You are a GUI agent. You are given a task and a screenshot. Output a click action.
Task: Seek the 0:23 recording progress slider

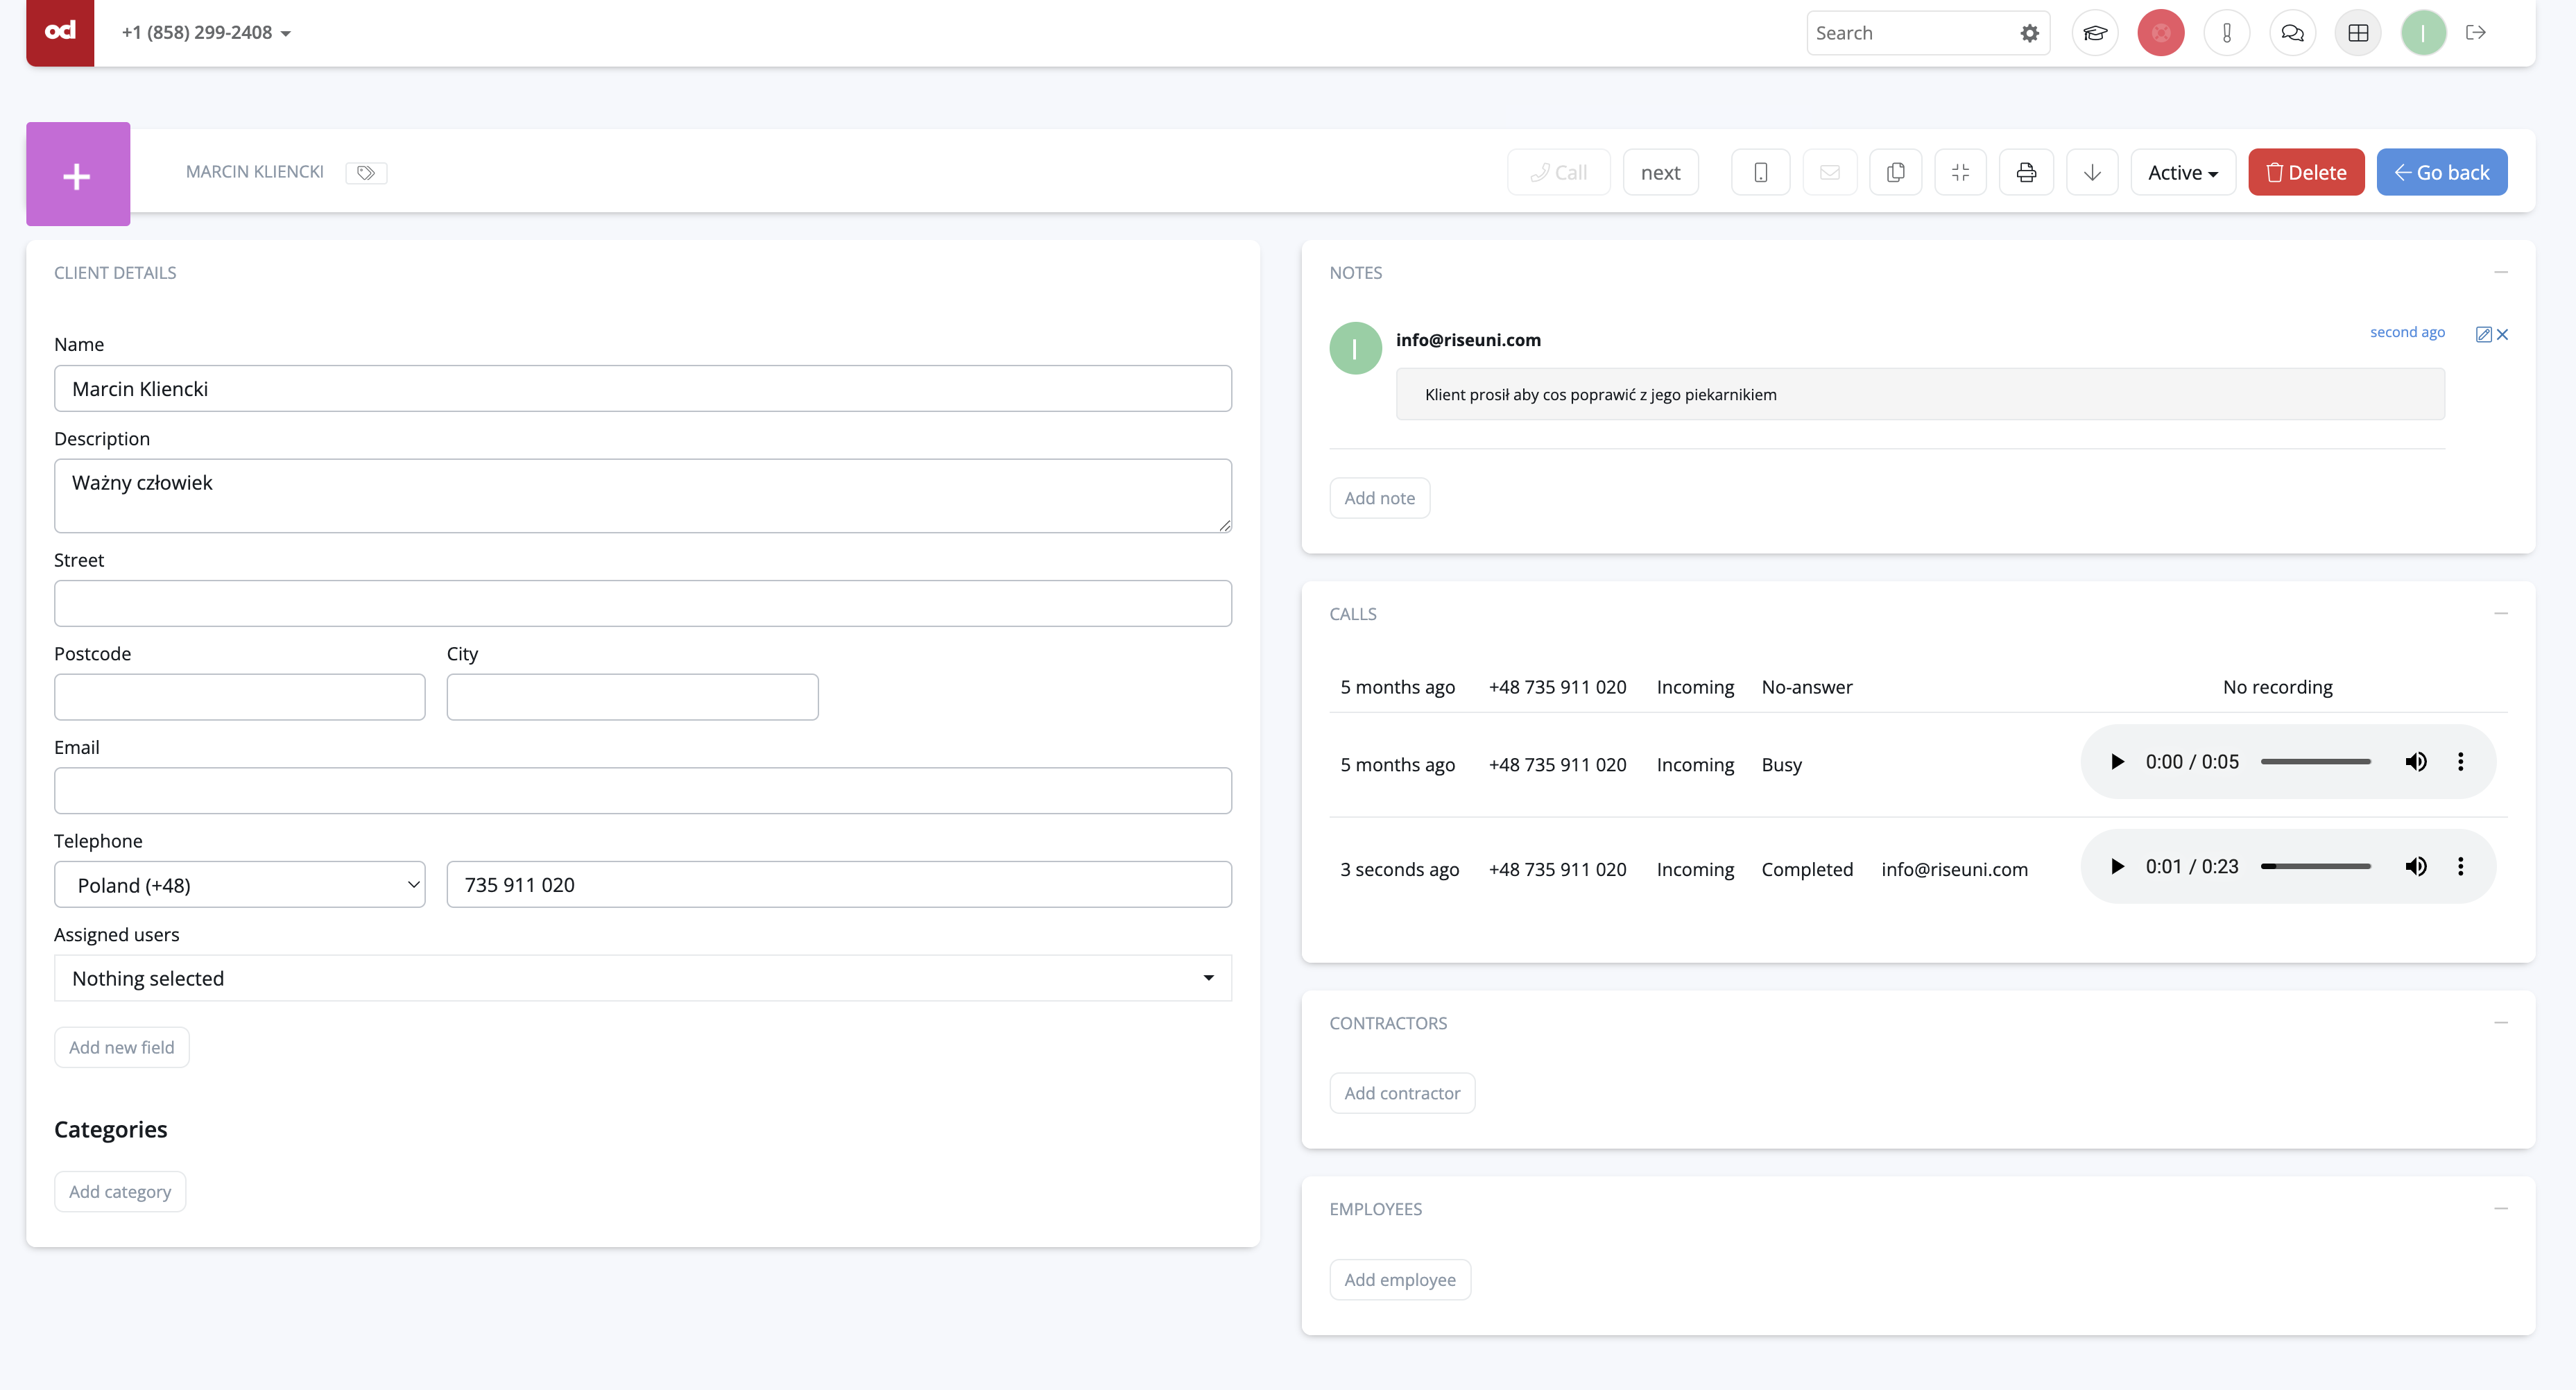point(2315,866)
